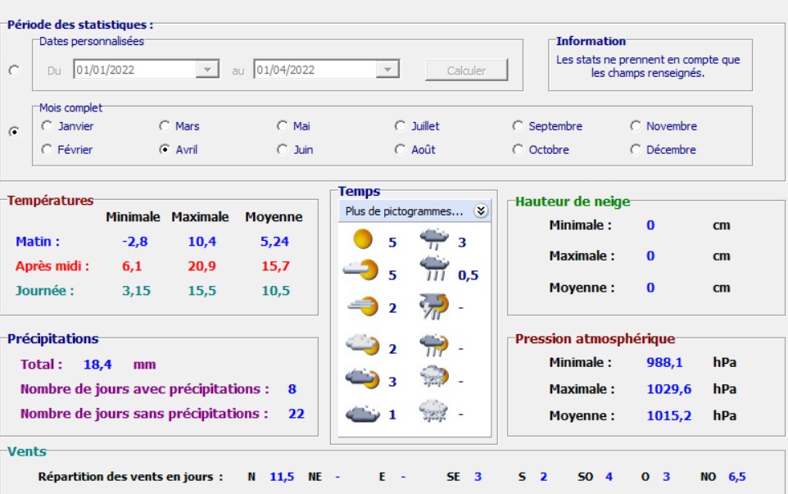Screen dimensions: 788x494
Task: Click the overcast dark cloud pictogram
Action: tap(362, 414)
